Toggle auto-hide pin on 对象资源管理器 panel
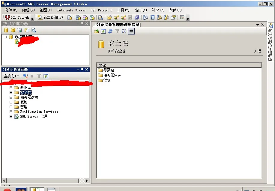 (82, 70)
